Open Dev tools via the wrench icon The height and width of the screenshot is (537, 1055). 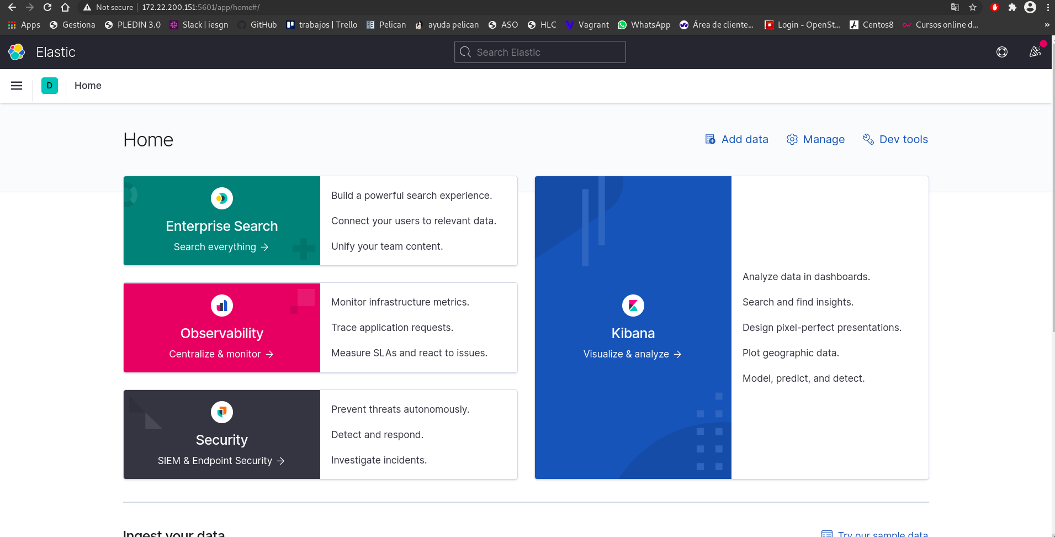pos(867,139)
